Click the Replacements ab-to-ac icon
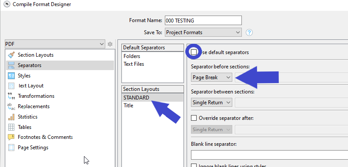 click(x=11, y=106)
